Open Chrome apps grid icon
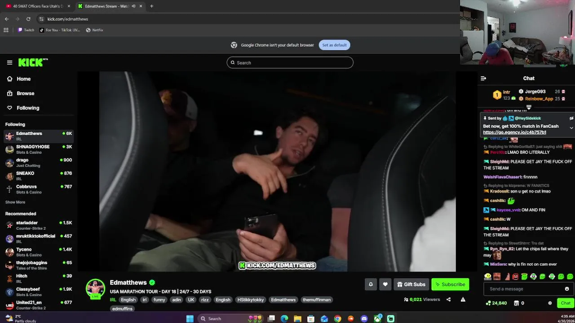The height and width of the screenshot is (323, 575). (6, 30)
